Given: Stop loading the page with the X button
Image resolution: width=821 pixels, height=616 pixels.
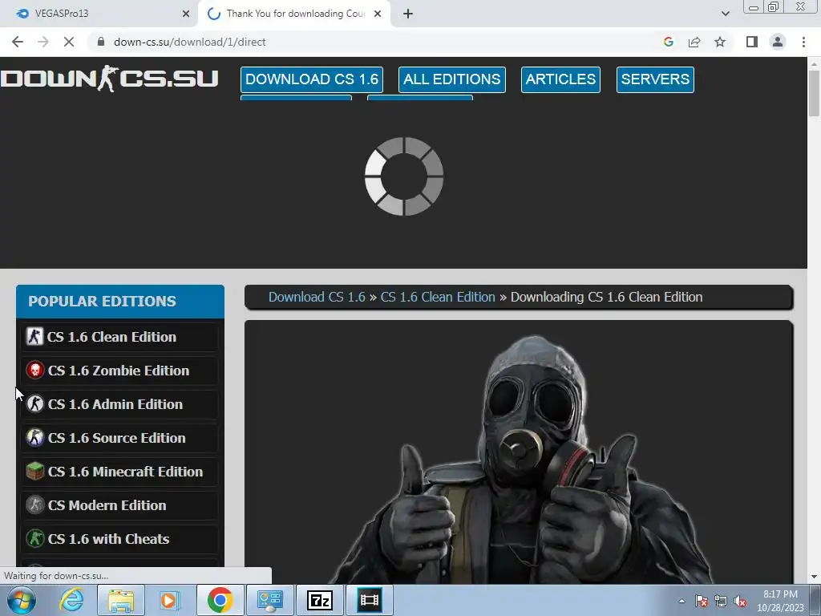Looking at the screenshot, I should tap(69, 42).
